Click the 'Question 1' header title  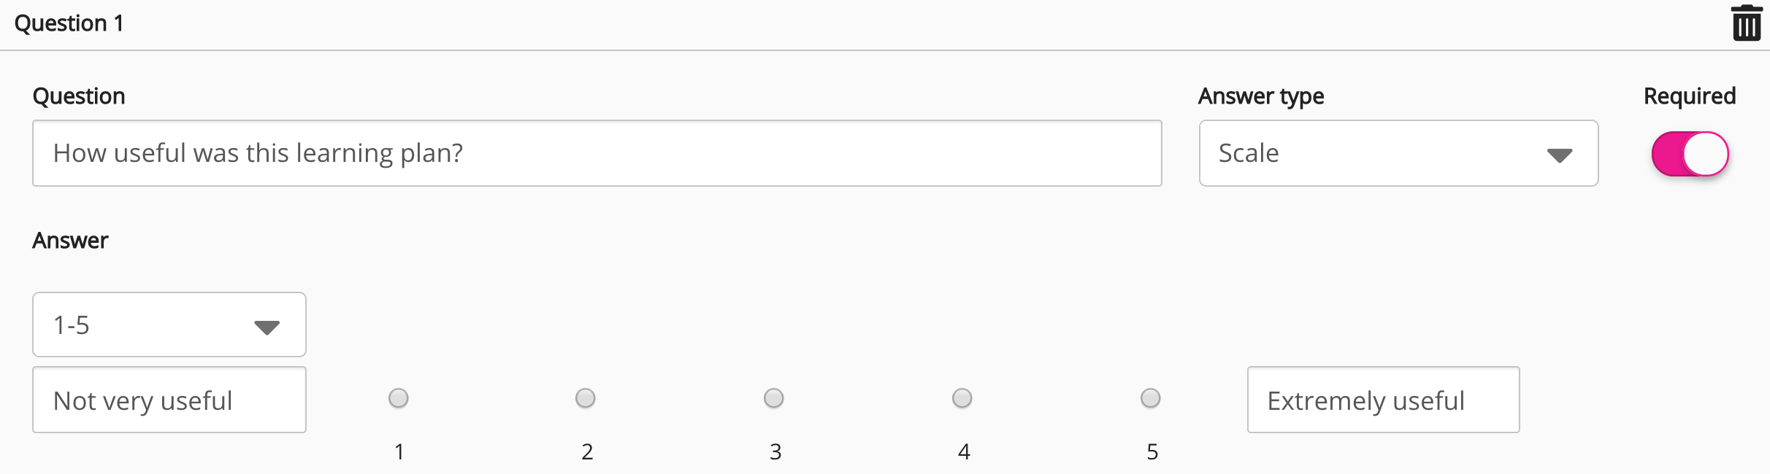[69, 23]
